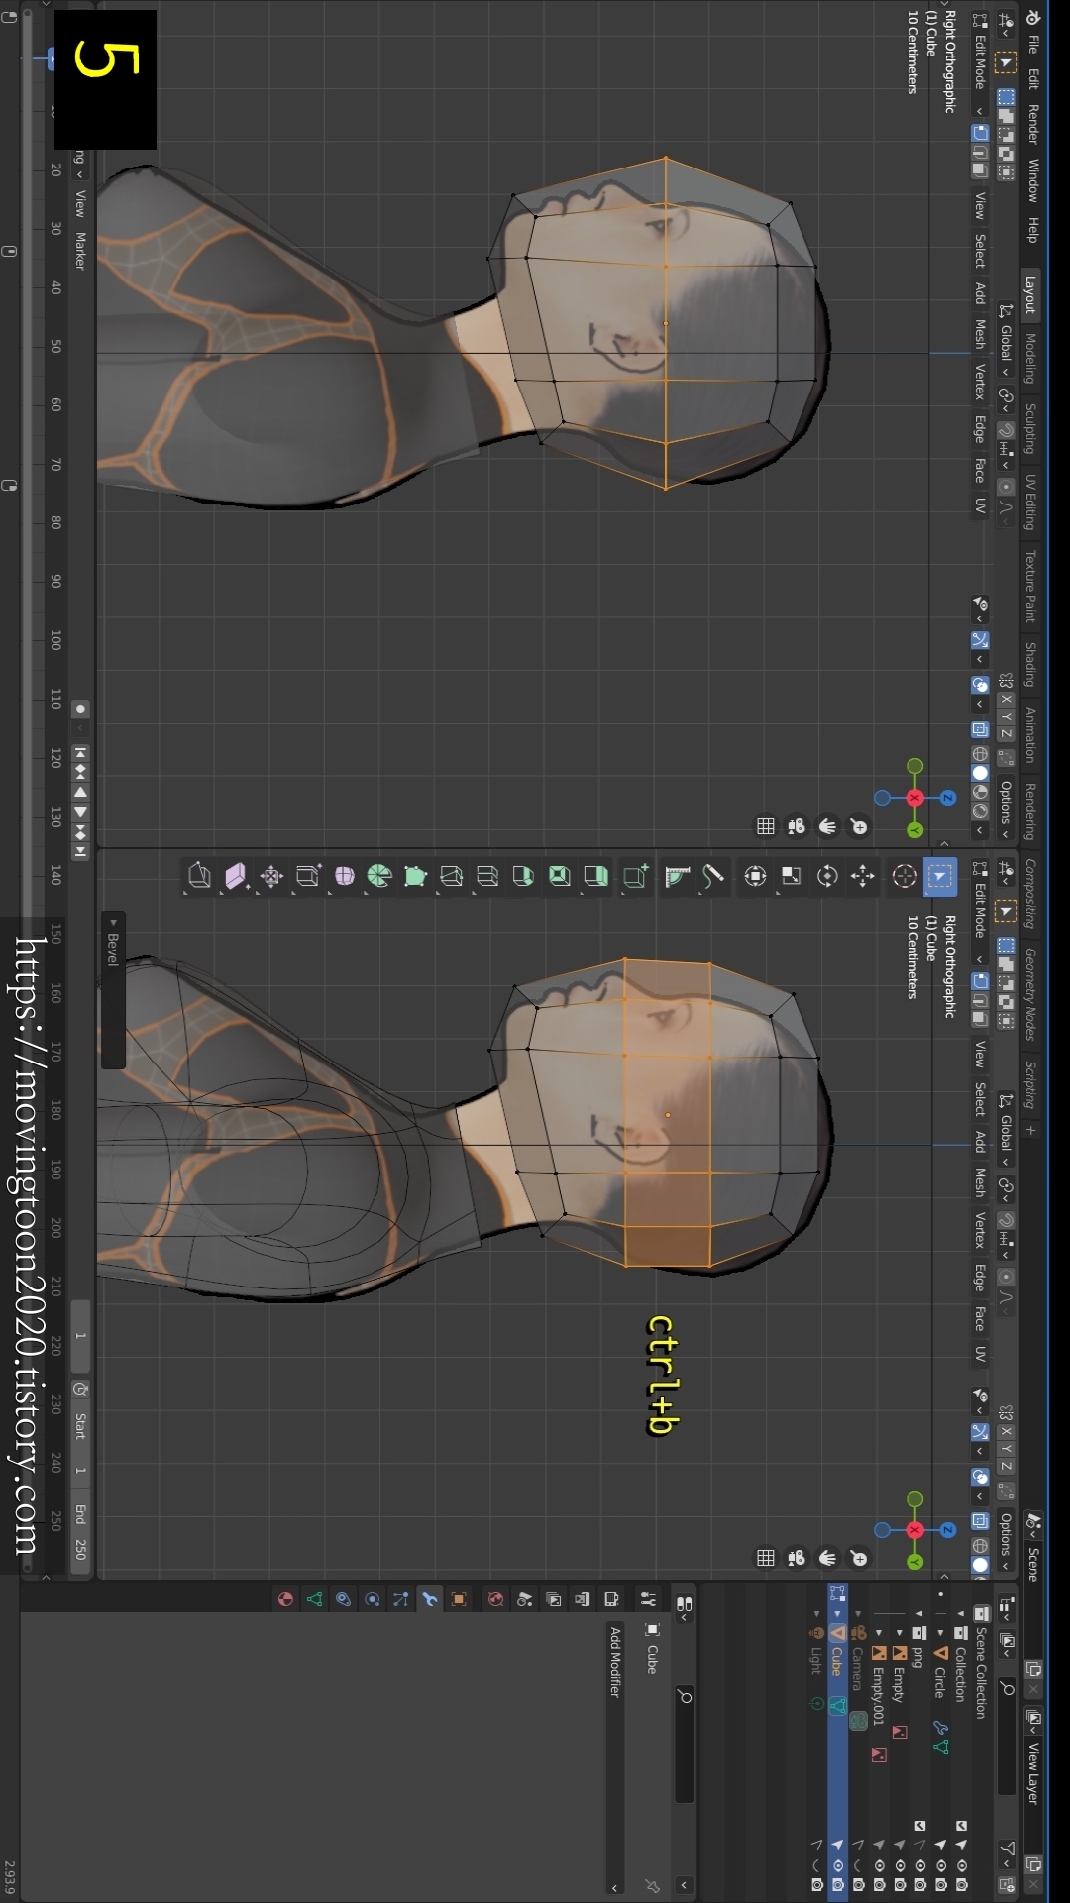Switch to the Shading workspace tab
The image size is (1070, 1903).
click(x=1030, y=664)
